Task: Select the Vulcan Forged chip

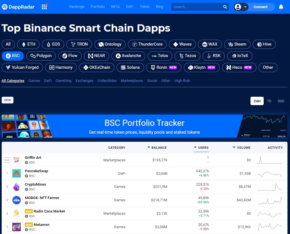Action: pyautogui.click(x=22, y=68)
